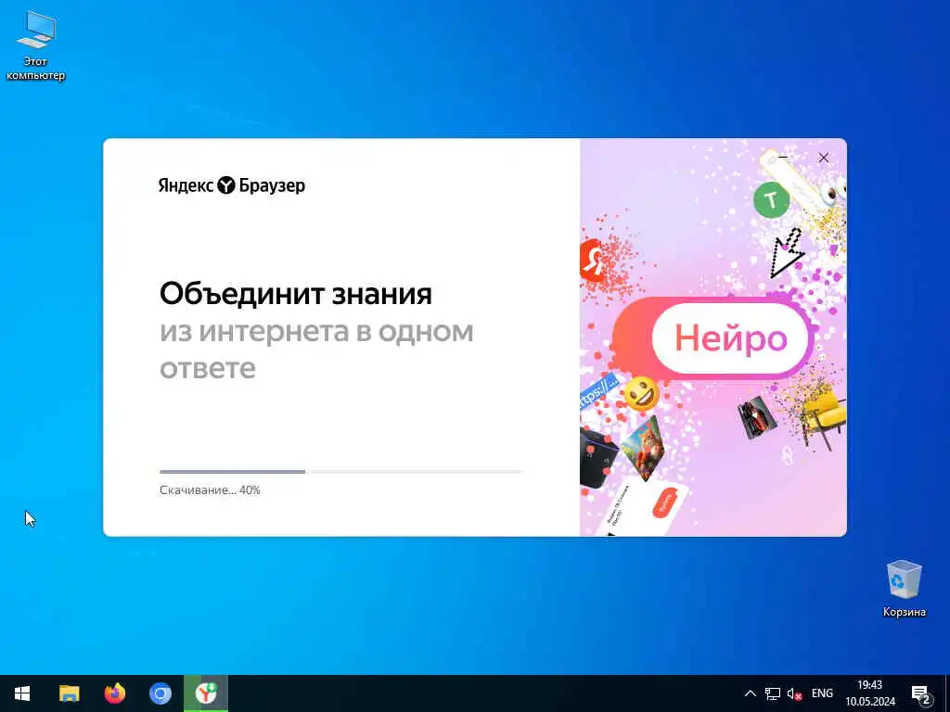
Task: Open the notification center icon
Action: 921,694
